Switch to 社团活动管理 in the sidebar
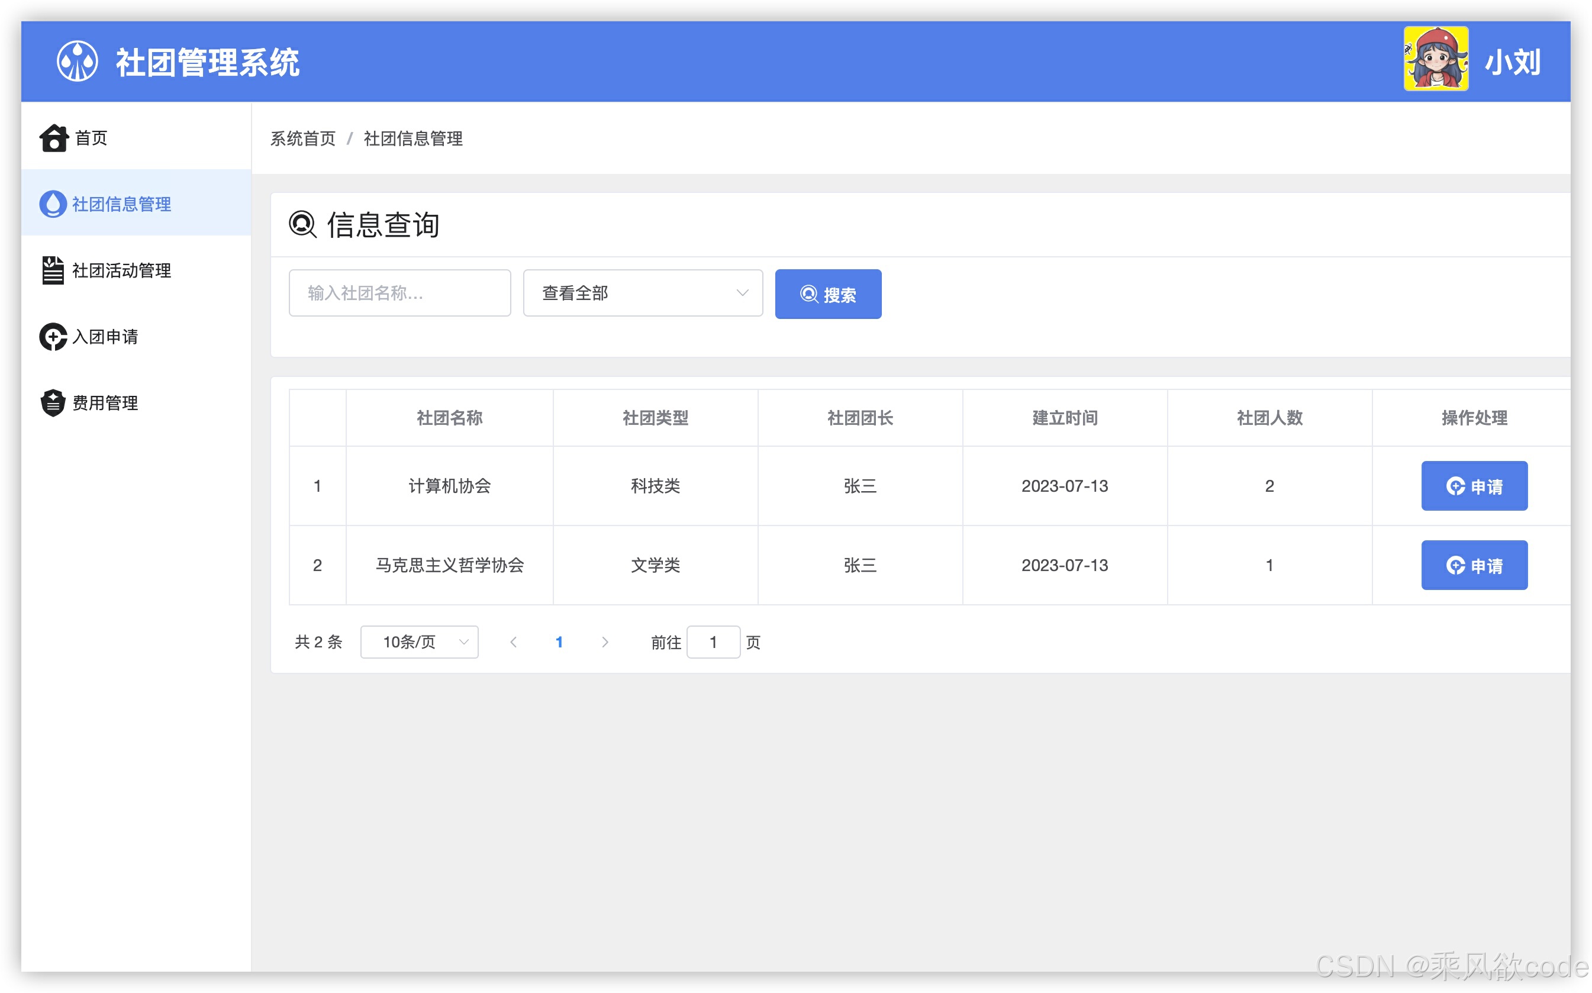Viewport: 1592px width, 993px height. [x=122, y=270]
